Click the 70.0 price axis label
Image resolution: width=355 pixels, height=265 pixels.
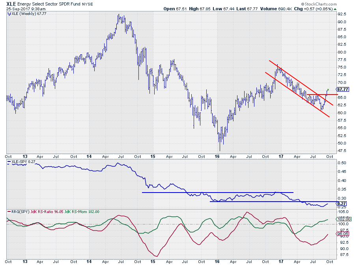[342, 82]
